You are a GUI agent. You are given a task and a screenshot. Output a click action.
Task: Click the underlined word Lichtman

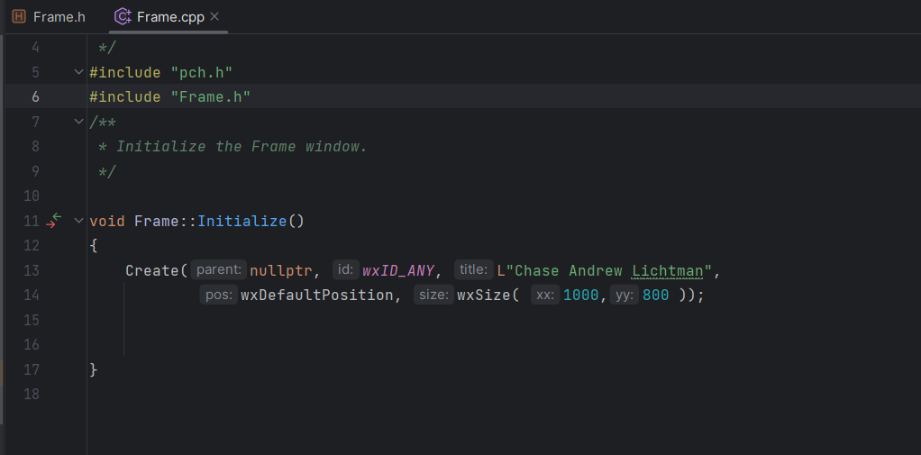(x=667, y=270)
